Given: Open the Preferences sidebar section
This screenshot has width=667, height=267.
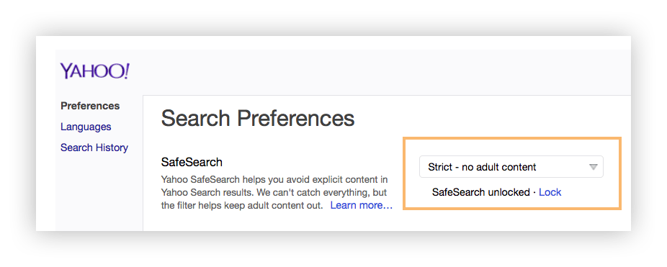Looking at the screenshot, I should click(90, 106).
